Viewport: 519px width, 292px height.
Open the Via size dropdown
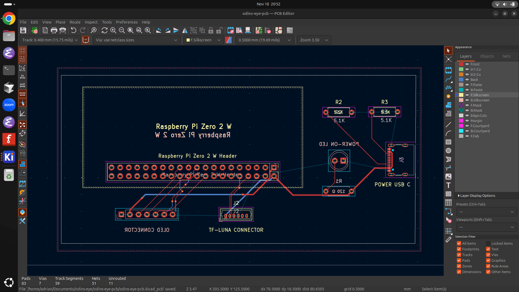tap(176, 40)
